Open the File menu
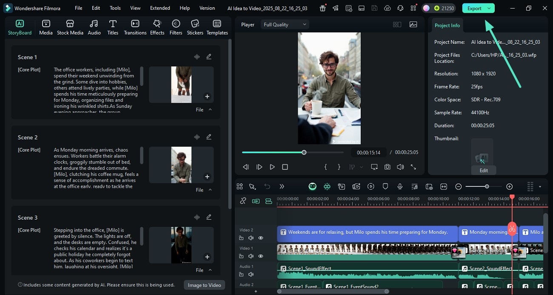Image resolution: width=553 pixels, height=295 pixels. 79,8
